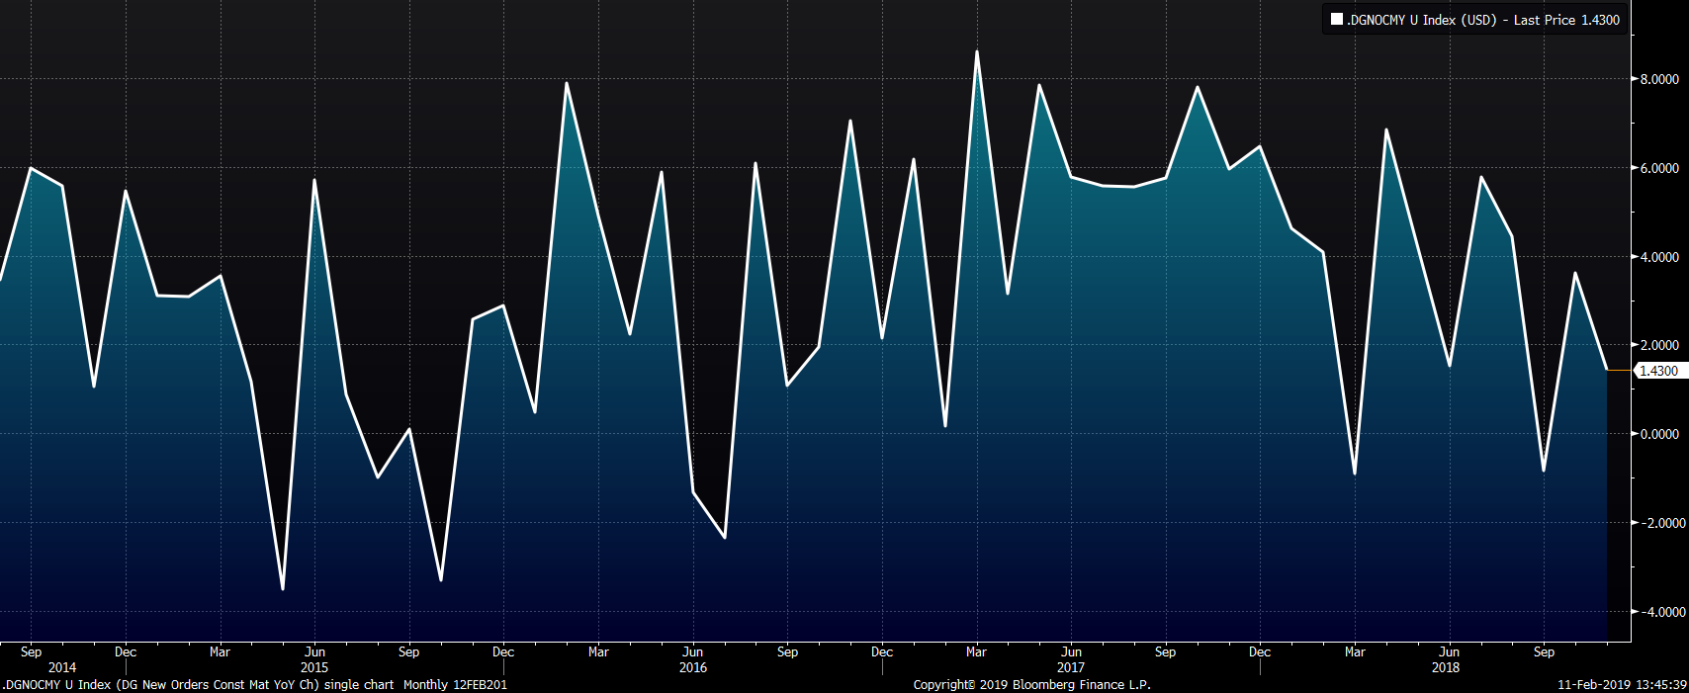Click the 8.0000 y-axis label
This screenshot has height=693, width=1689.
coord(1658,79)
